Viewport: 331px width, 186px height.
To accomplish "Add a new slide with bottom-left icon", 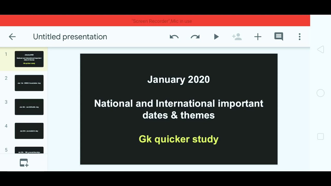I will click(x=24, y=163).
